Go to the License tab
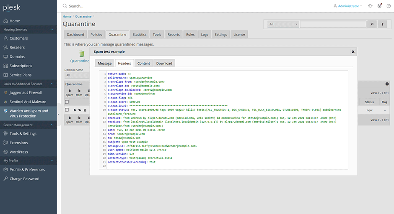The height and width of the screenshot is (214, 394). click(239, 35)
